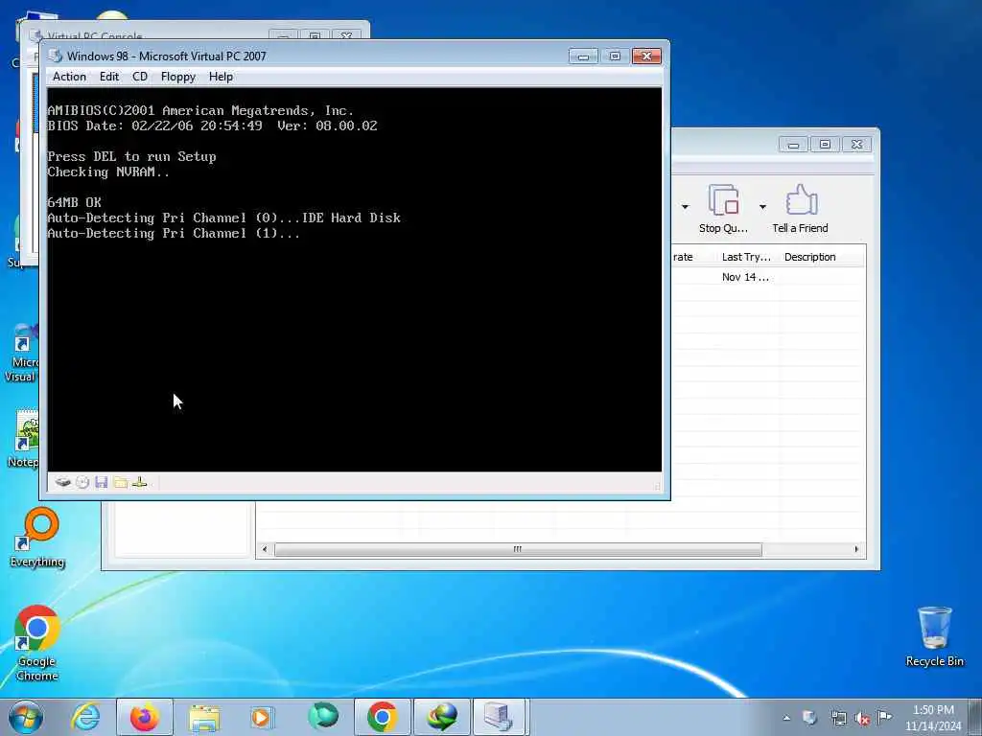Open the Notepad++ desktop shortcut
Image resolution: width=982 pixels, height=736 pixels.
coord(25,439)
